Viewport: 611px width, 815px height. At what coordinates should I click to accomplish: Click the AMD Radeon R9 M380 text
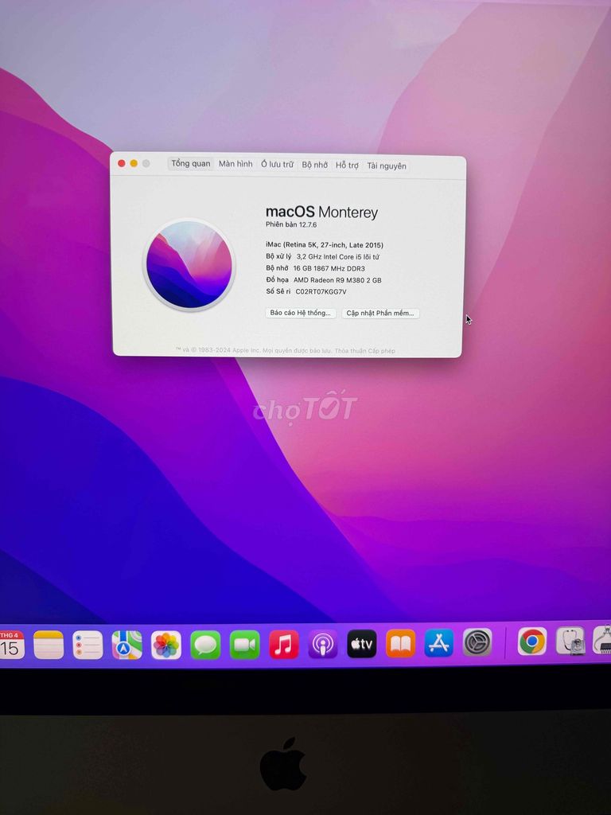tap(337, 280)
